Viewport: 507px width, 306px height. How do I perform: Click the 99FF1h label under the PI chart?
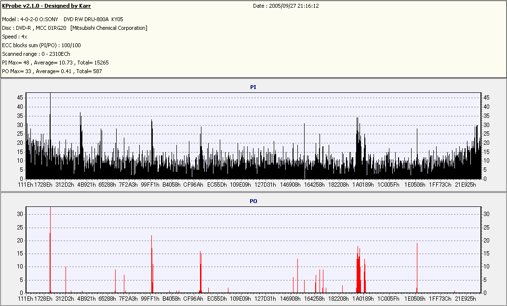(150, 185)
